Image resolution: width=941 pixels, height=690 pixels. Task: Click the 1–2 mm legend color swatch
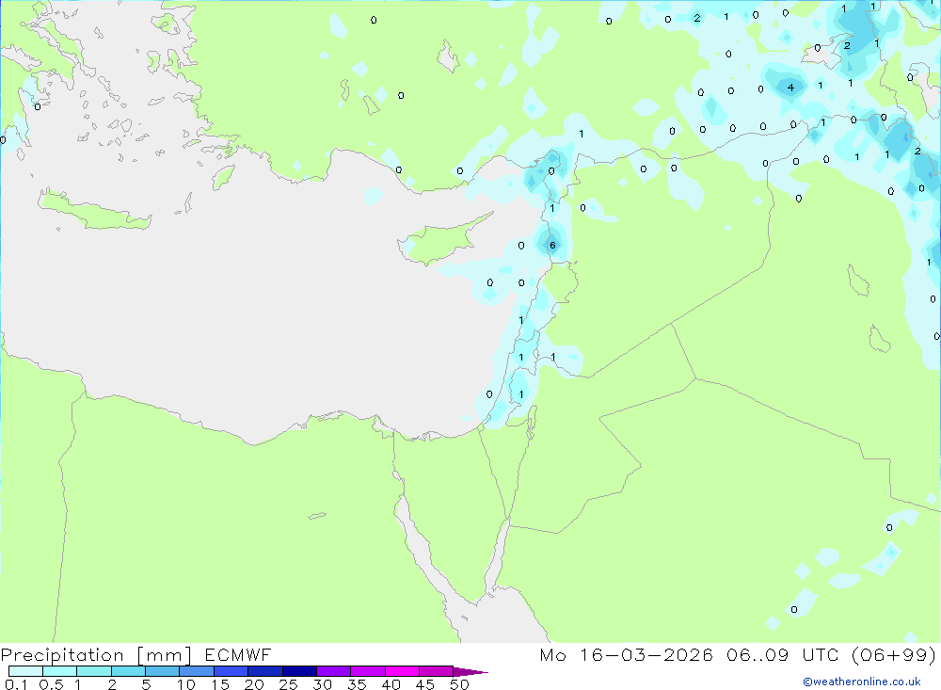[x=93, y=671]
